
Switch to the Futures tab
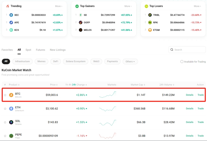pyautogui.click(x=41, y=50)
